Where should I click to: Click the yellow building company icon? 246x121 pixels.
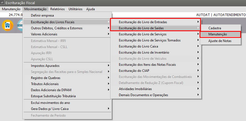pos(7,25)
